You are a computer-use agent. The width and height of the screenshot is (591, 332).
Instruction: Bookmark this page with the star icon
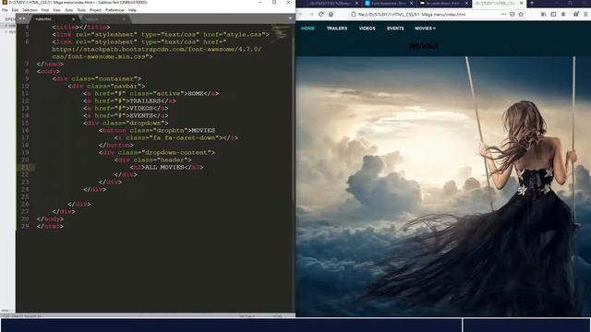pos(521,15)
